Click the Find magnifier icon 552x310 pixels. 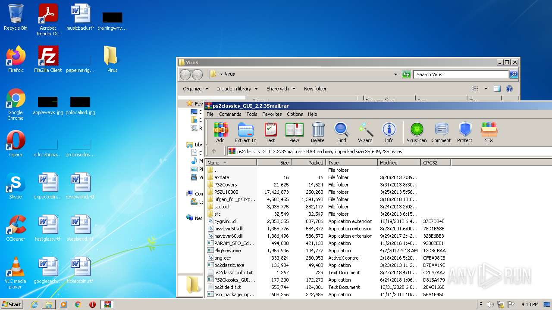pos(342,132)
